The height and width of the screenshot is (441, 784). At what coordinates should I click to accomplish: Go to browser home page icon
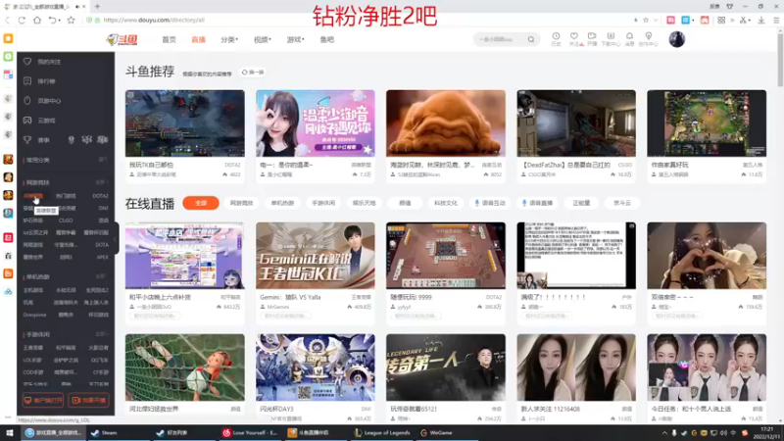(37, 20)
